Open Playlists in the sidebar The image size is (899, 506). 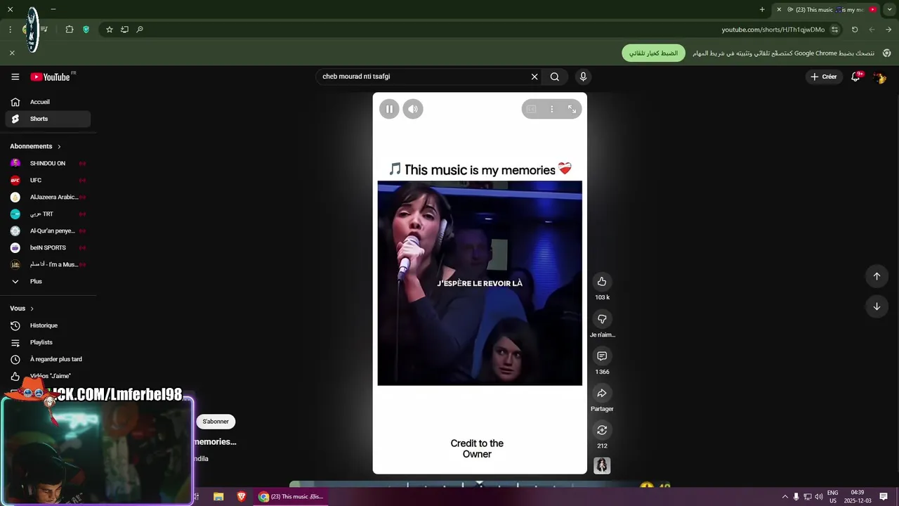pos(48,342)
